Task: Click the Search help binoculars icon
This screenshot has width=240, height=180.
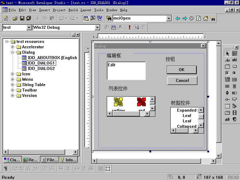Action: [212, 19]
